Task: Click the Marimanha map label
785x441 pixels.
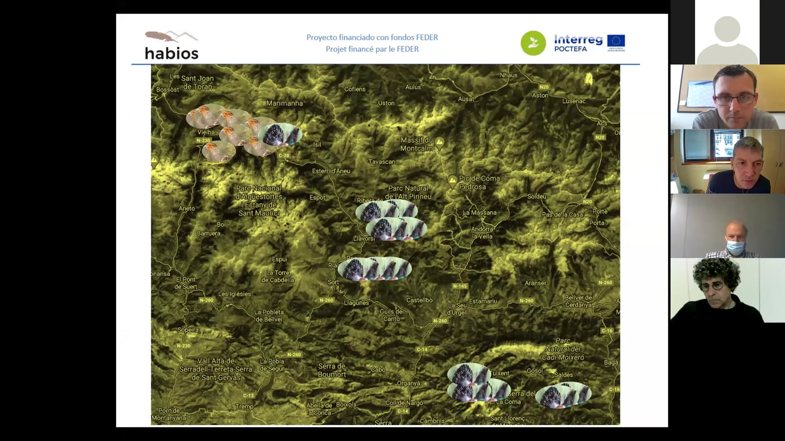Action: 285,103
